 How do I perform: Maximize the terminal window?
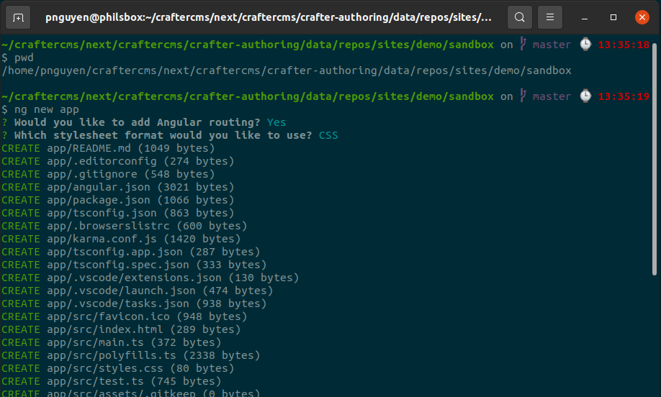[x=613, y=17]
